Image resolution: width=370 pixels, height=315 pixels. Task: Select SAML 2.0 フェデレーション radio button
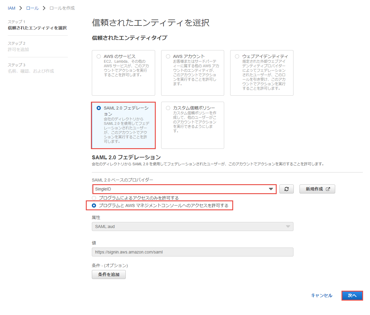(x=99, y=108)
